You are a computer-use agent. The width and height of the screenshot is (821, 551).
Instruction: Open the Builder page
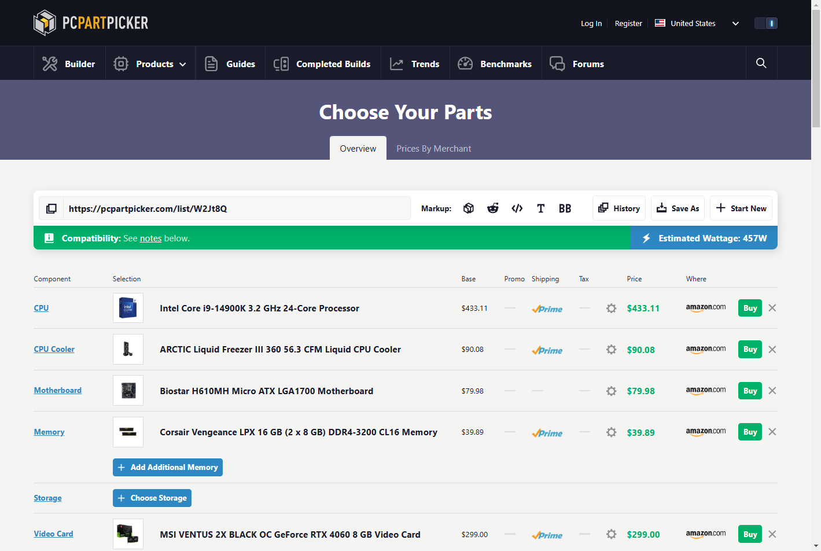(69, 64)
